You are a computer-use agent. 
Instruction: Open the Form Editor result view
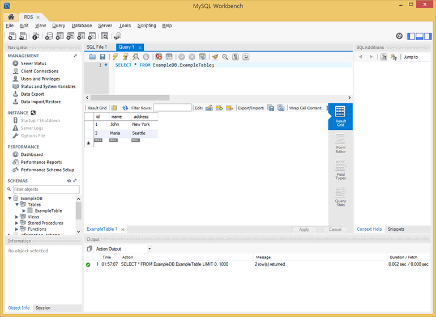click(340, 143)
